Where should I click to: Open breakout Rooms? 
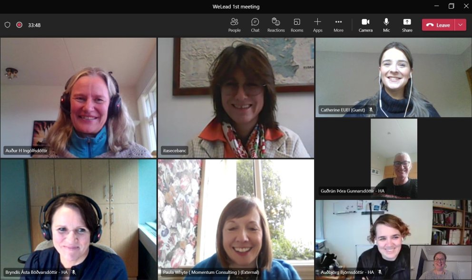point(297,25)
